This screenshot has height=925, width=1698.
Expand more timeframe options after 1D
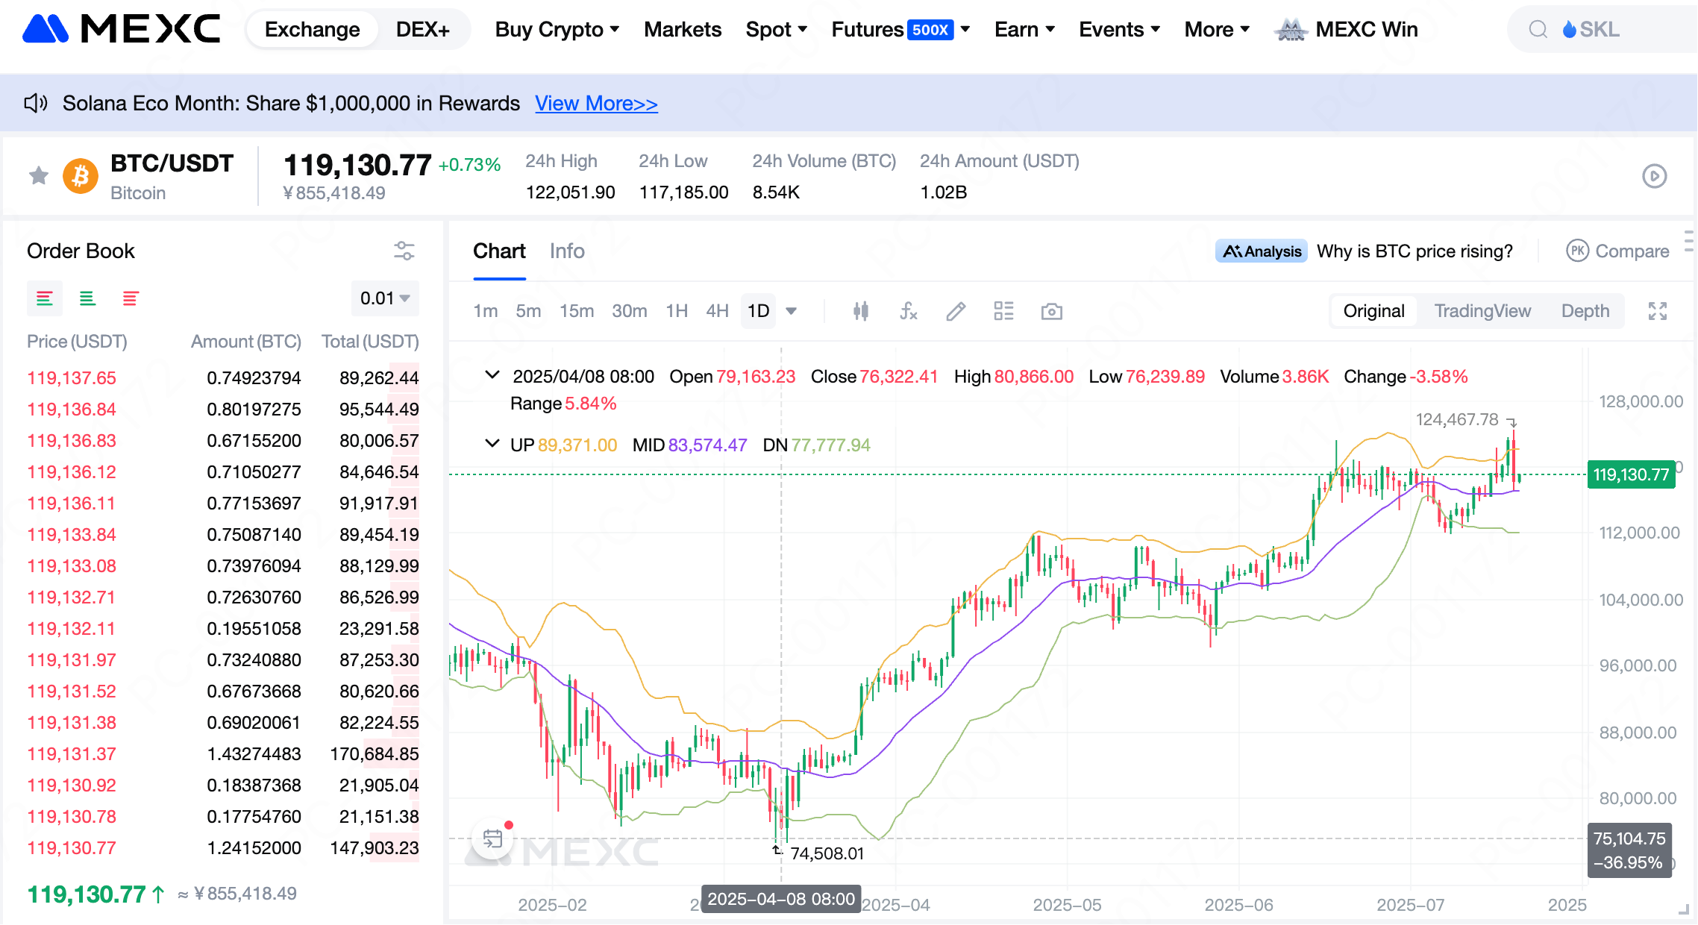pyautogui.click(x=792, y=311)
